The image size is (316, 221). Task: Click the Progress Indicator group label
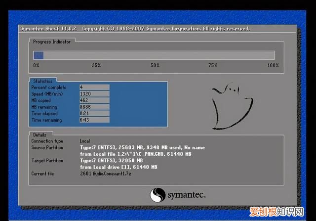pyautogui.click(x=52, y=42)
